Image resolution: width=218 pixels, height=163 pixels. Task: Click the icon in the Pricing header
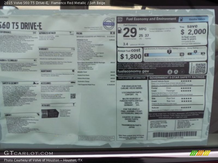pos(113,33)
